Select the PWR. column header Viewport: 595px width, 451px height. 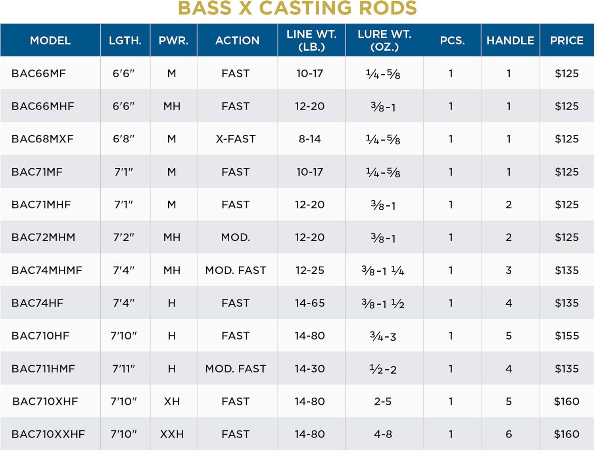(x=173, y=40)
